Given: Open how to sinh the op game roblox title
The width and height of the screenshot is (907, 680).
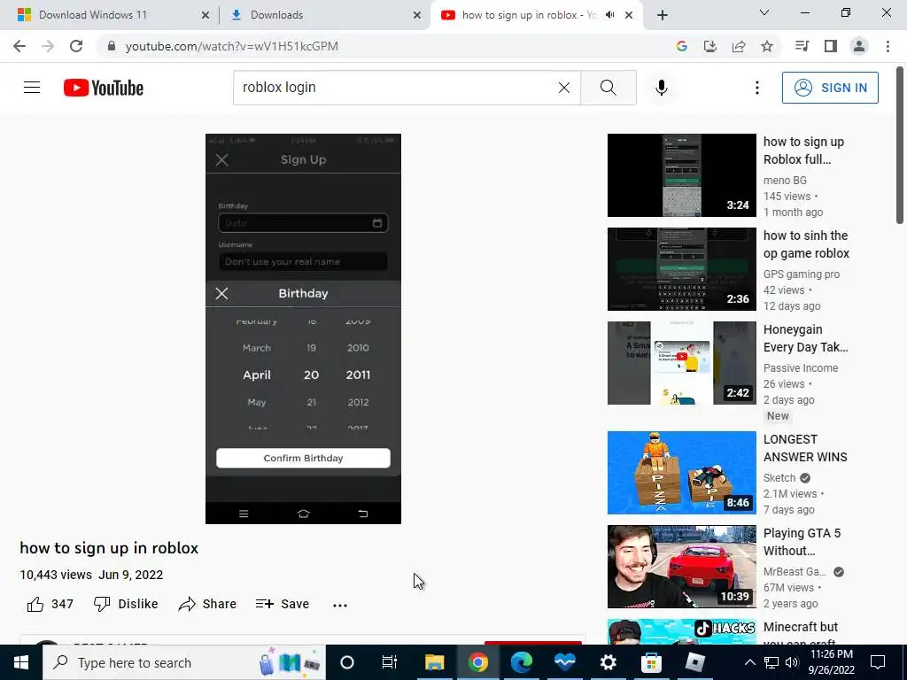Looking at the screenshot, I should [x=806, y=244].
